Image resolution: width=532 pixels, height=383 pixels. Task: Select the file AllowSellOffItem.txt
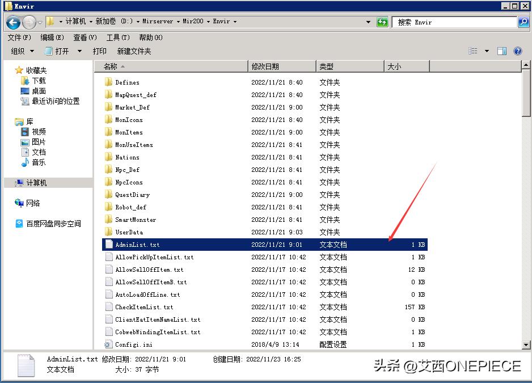click(149, 270)
